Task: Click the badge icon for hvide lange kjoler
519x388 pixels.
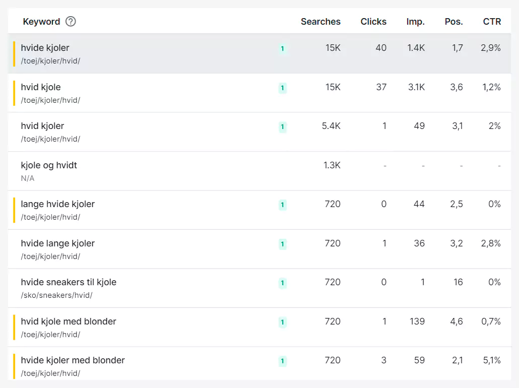Action: [x=282, y=244]
